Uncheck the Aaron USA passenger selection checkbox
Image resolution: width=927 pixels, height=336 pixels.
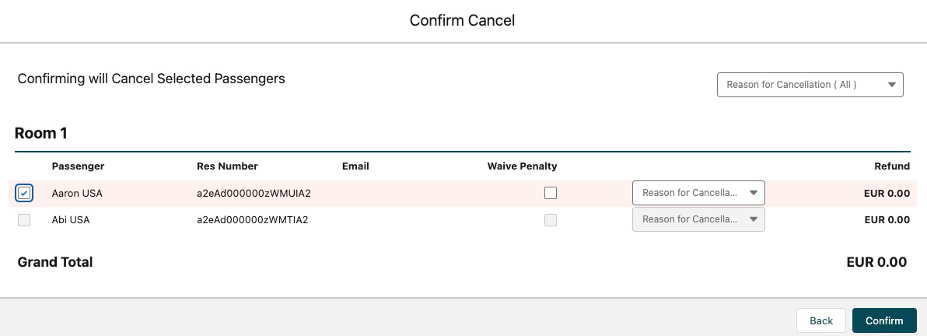click(24, 193)
